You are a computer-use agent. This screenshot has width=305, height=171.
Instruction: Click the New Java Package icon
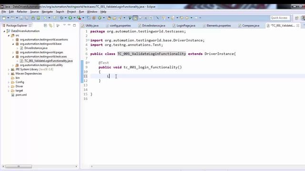click(x=94, y=18)
